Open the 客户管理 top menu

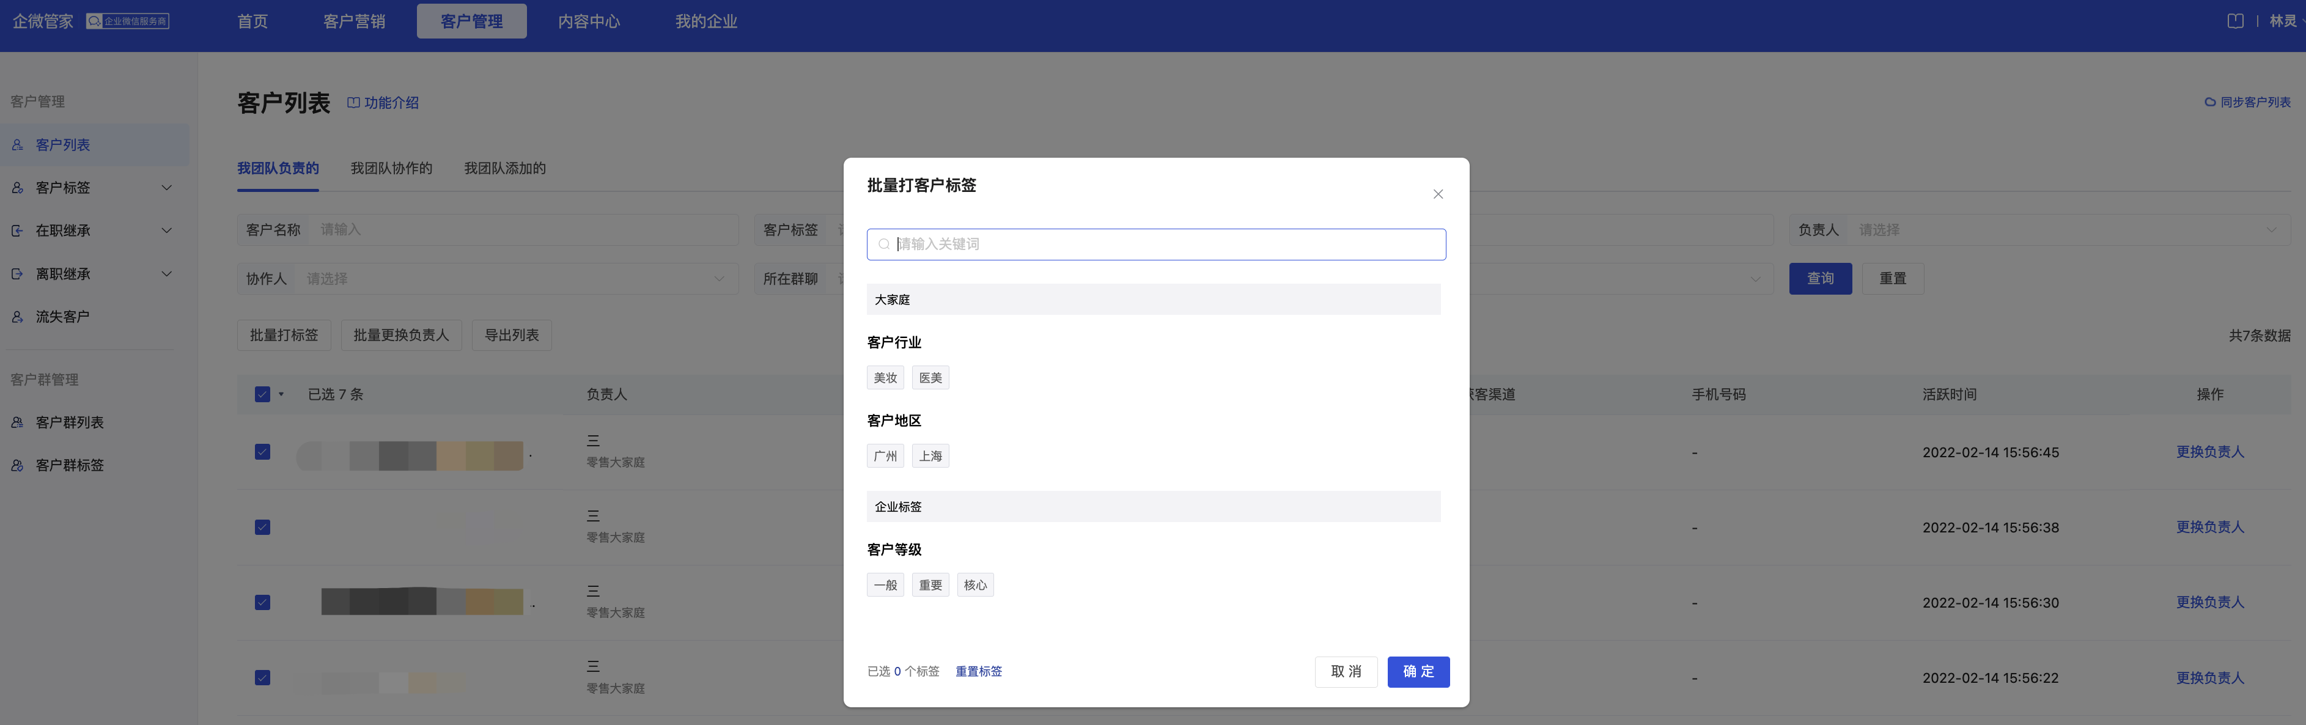click(x=472, y=21)
